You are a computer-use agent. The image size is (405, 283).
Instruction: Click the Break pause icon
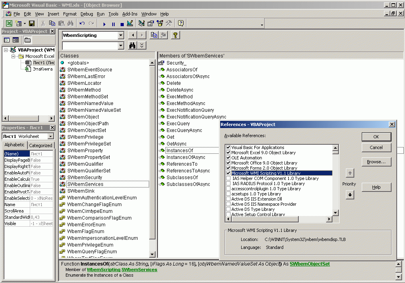pos(113,24)
